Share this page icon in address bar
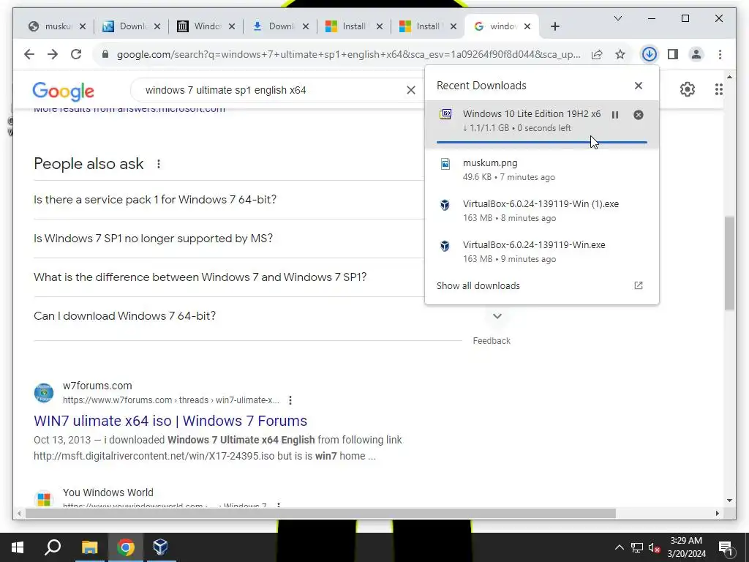 pos(597,54)
